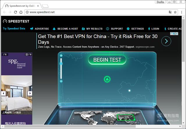The width and height of the screenshot is (186, 129).
Task: Show previous image in hotel ad
Action: pos(3,93)
